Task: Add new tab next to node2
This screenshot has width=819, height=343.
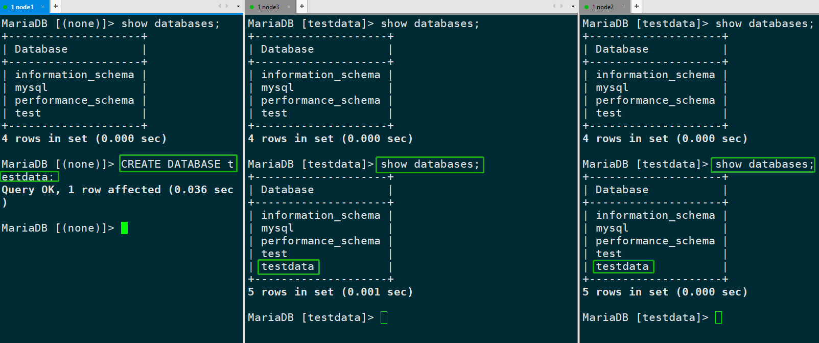Action: click(637, 6)
